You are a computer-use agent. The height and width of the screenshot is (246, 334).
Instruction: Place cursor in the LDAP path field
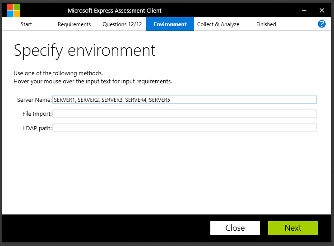[184, 128]
